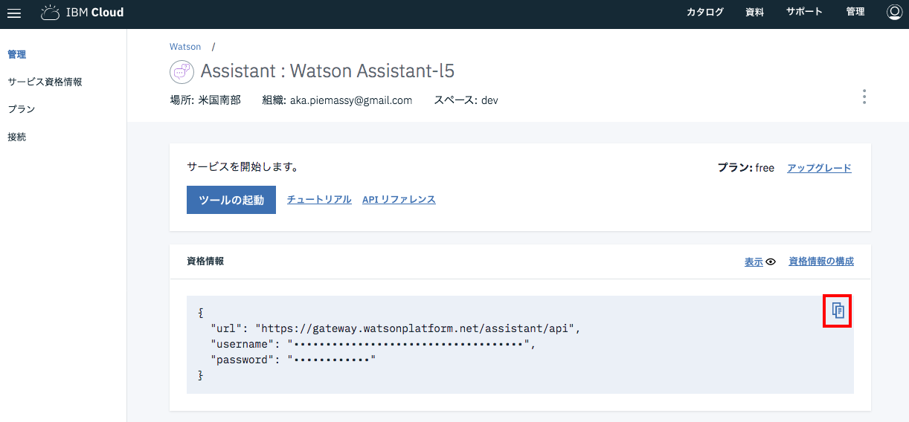Viewport: 909px width, 422px height.
Task: Open the カタログ menu item
Action: click(704, 12)
